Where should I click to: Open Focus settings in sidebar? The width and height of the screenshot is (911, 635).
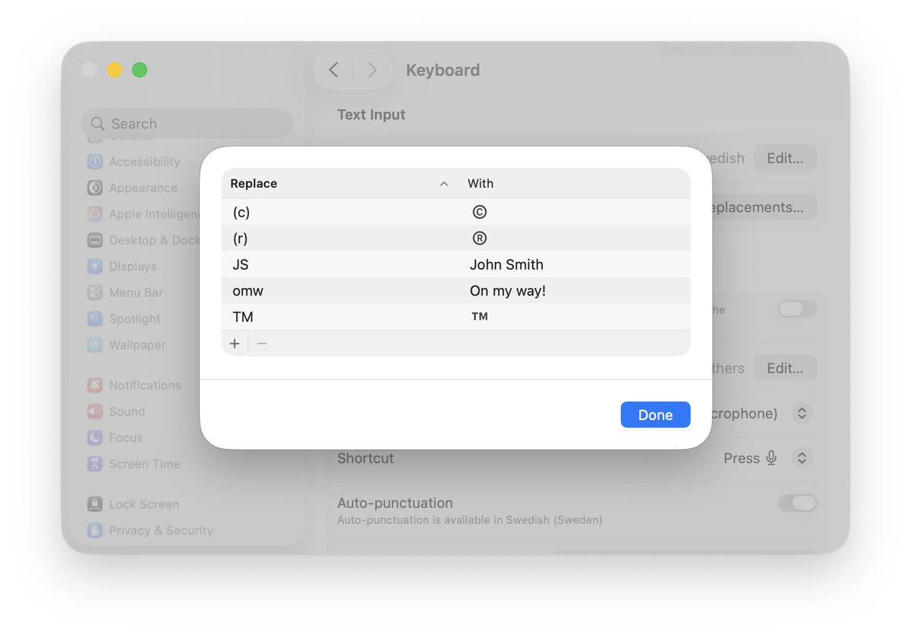coord(115,438)
